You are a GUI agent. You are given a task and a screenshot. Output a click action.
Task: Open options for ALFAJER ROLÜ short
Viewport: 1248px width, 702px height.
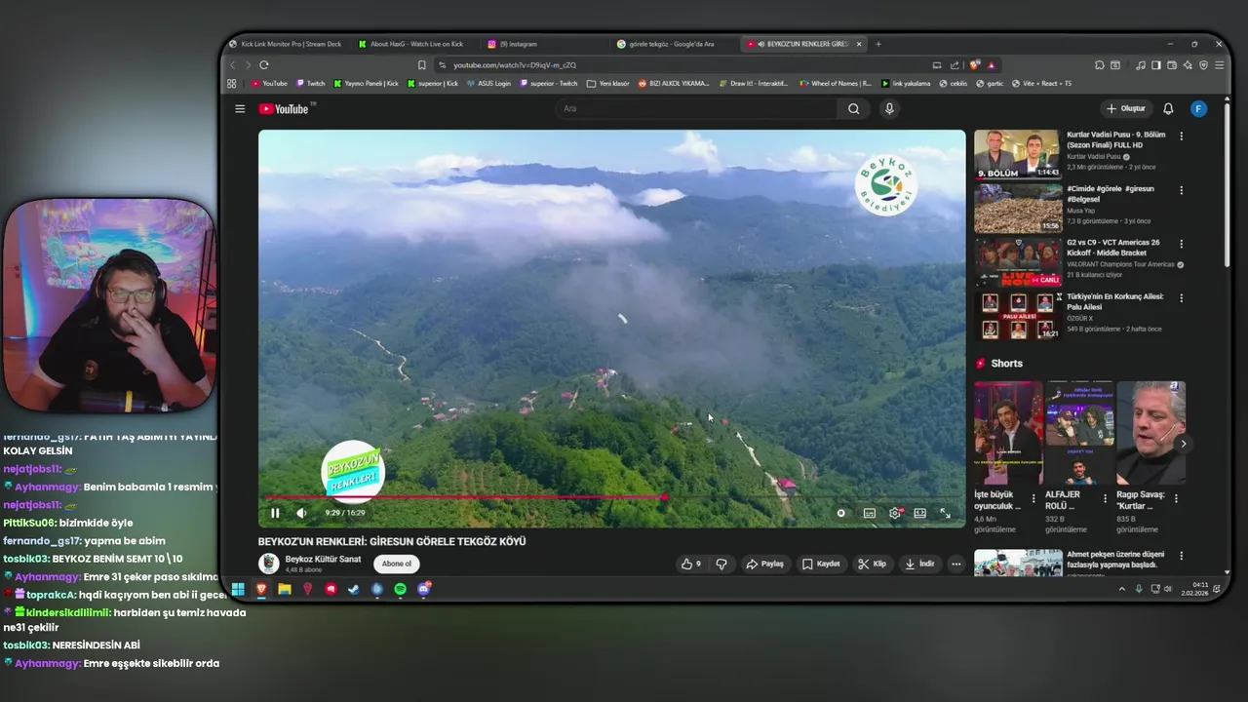tap(1105, 498)
